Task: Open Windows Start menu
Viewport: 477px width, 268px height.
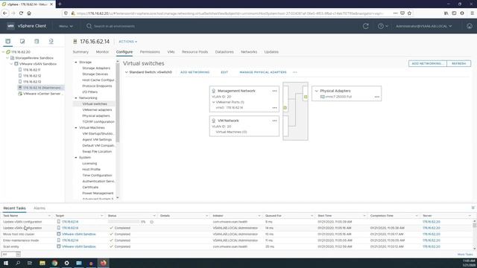Action: coord(6,263)
